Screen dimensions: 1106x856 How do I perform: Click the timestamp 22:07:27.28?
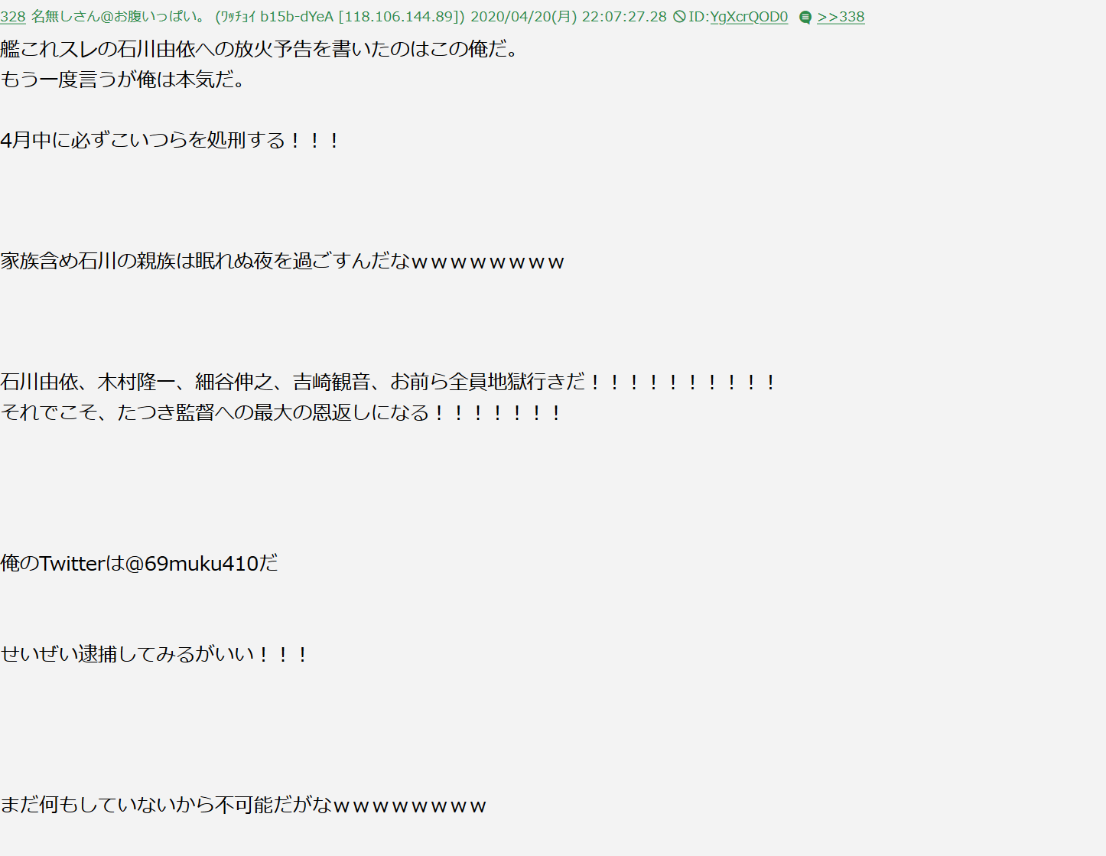[624, 17]
